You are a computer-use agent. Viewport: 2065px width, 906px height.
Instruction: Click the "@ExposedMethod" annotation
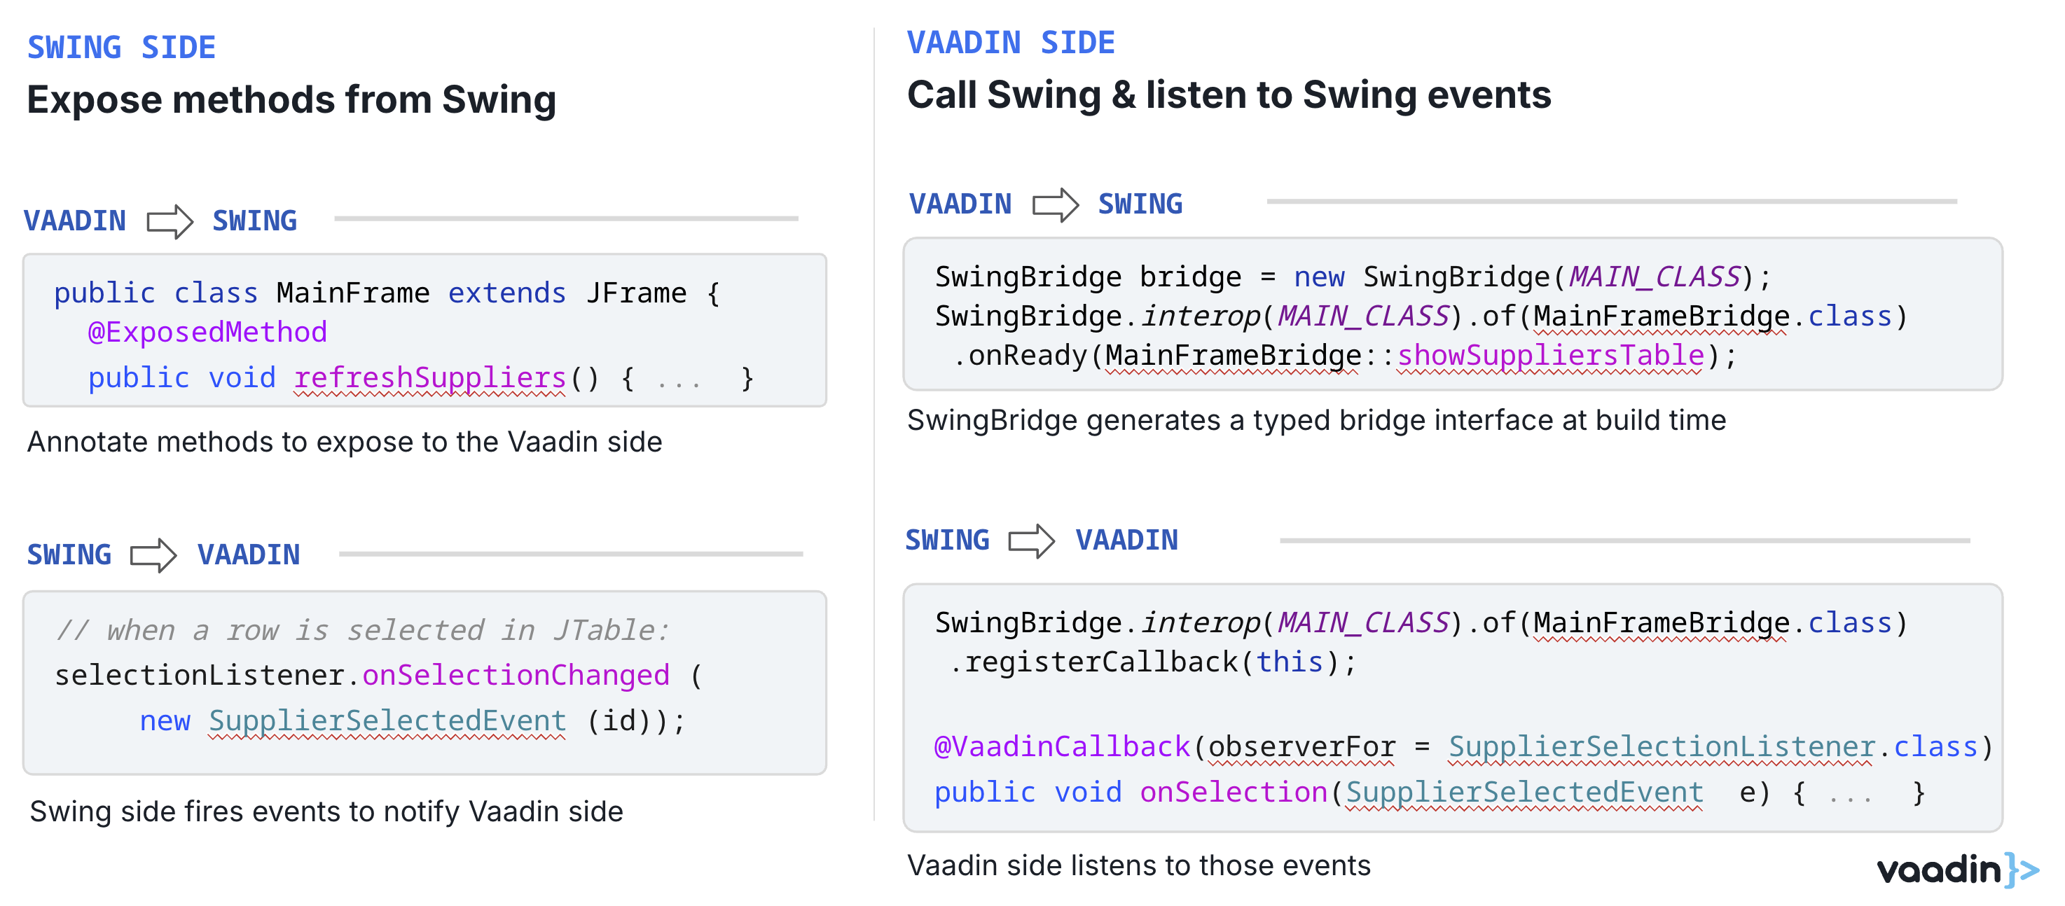(207, 332)
